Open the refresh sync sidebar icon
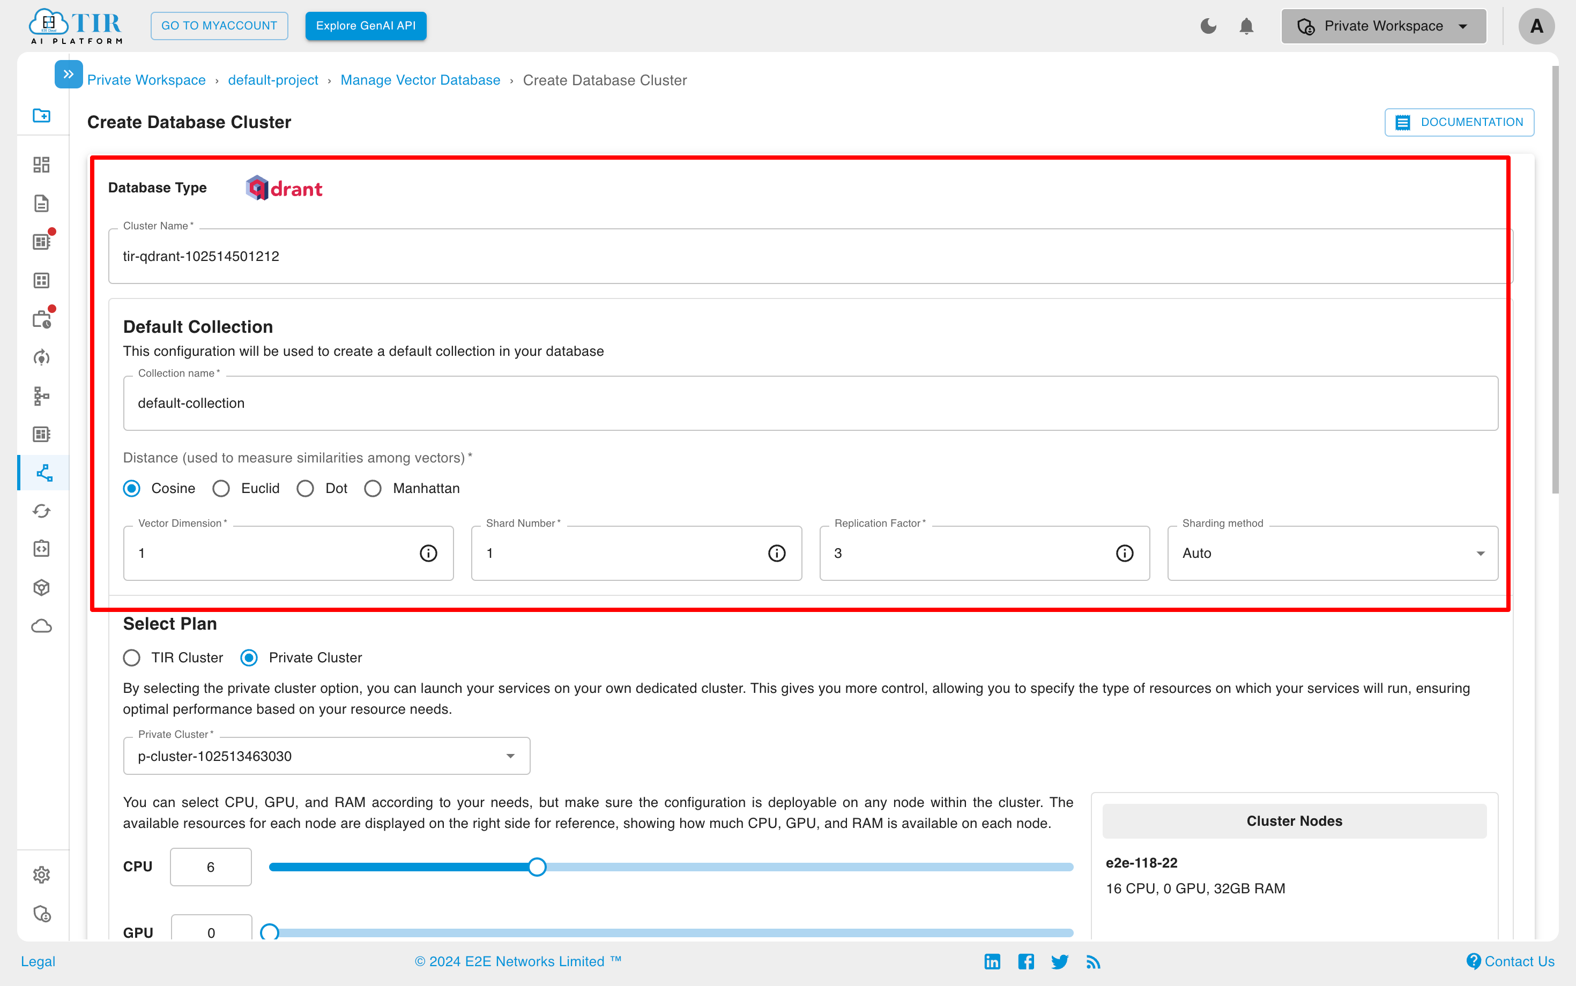 [x=42, y=511]
